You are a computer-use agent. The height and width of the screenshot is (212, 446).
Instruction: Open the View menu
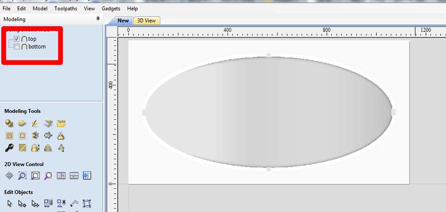[x=89, y=8]
